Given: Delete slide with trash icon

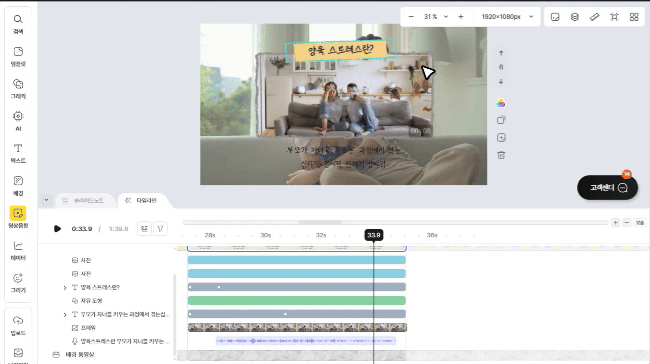Looking at the screenshot, I should [501, 155].
